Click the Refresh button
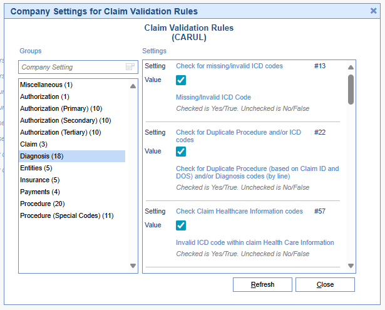385x310 pixels. tap(262, 285)
